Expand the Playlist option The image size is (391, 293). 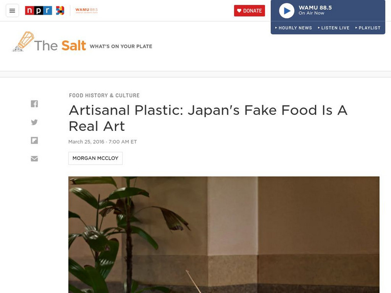coord(368,28)
